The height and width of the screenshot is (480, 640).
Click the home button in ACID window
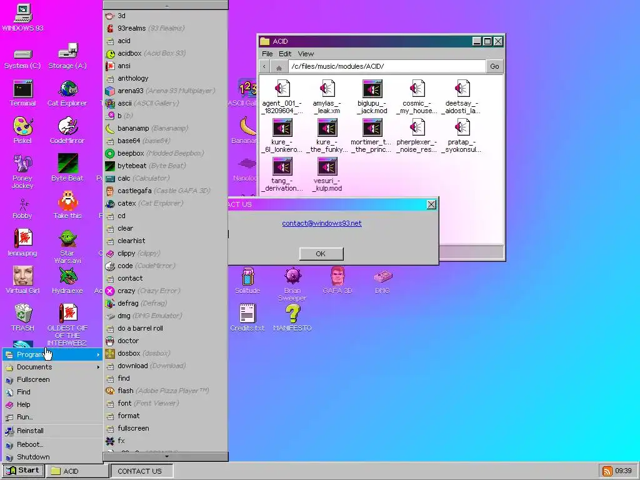pyautogui.click(x=279, y=66)
